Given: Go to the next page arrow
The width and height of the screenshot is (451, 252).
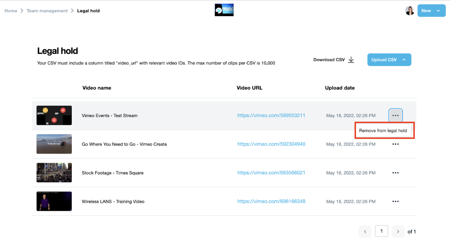Looking at the screenshot, I should [x=398, y=232].
